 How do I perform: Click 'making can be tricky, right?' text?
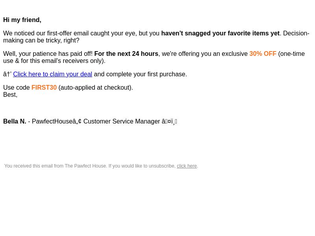(x=41, y=41)
